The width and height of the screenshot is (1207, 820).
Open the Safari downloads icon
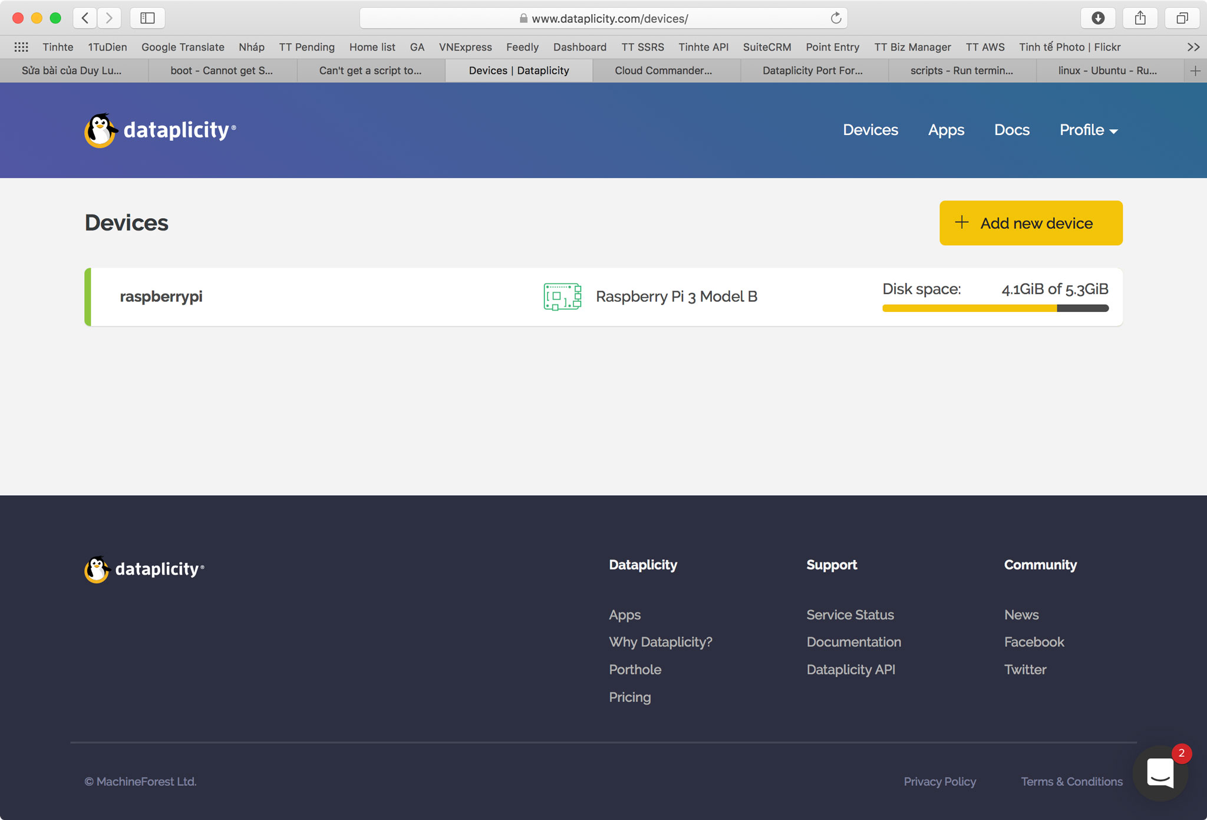[x=1098, y=18]
